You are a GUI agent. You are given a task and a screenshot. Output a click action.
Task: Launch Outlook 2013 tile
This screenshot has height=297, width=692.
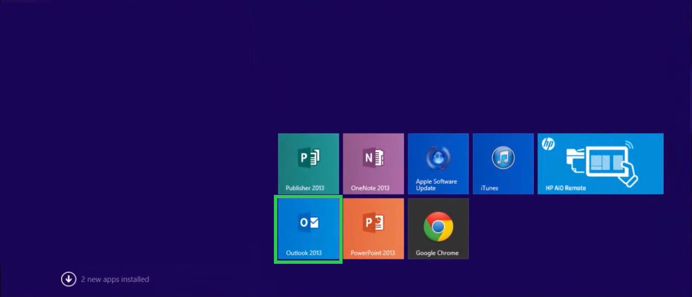click(308, 229)
